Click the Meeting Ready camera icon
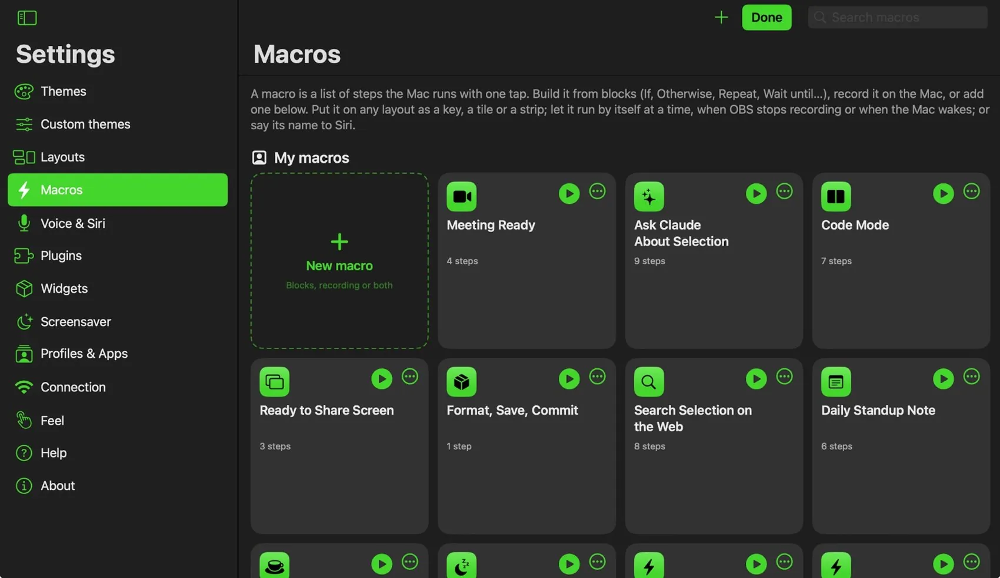Viewport: 1000px width, 578px height. pyautogui.click(x=462, y=196)
